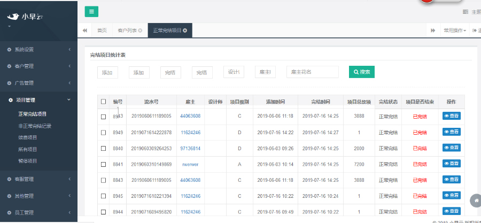Focus the 雇主花名 input field

[x=313, y=72]
